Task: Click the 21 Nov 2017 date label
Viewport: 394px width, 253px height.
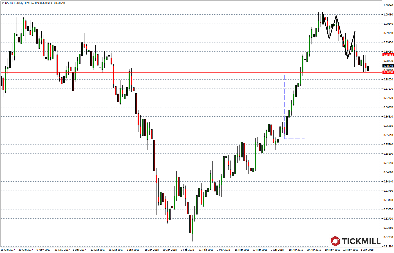Action: coord(62,250)
